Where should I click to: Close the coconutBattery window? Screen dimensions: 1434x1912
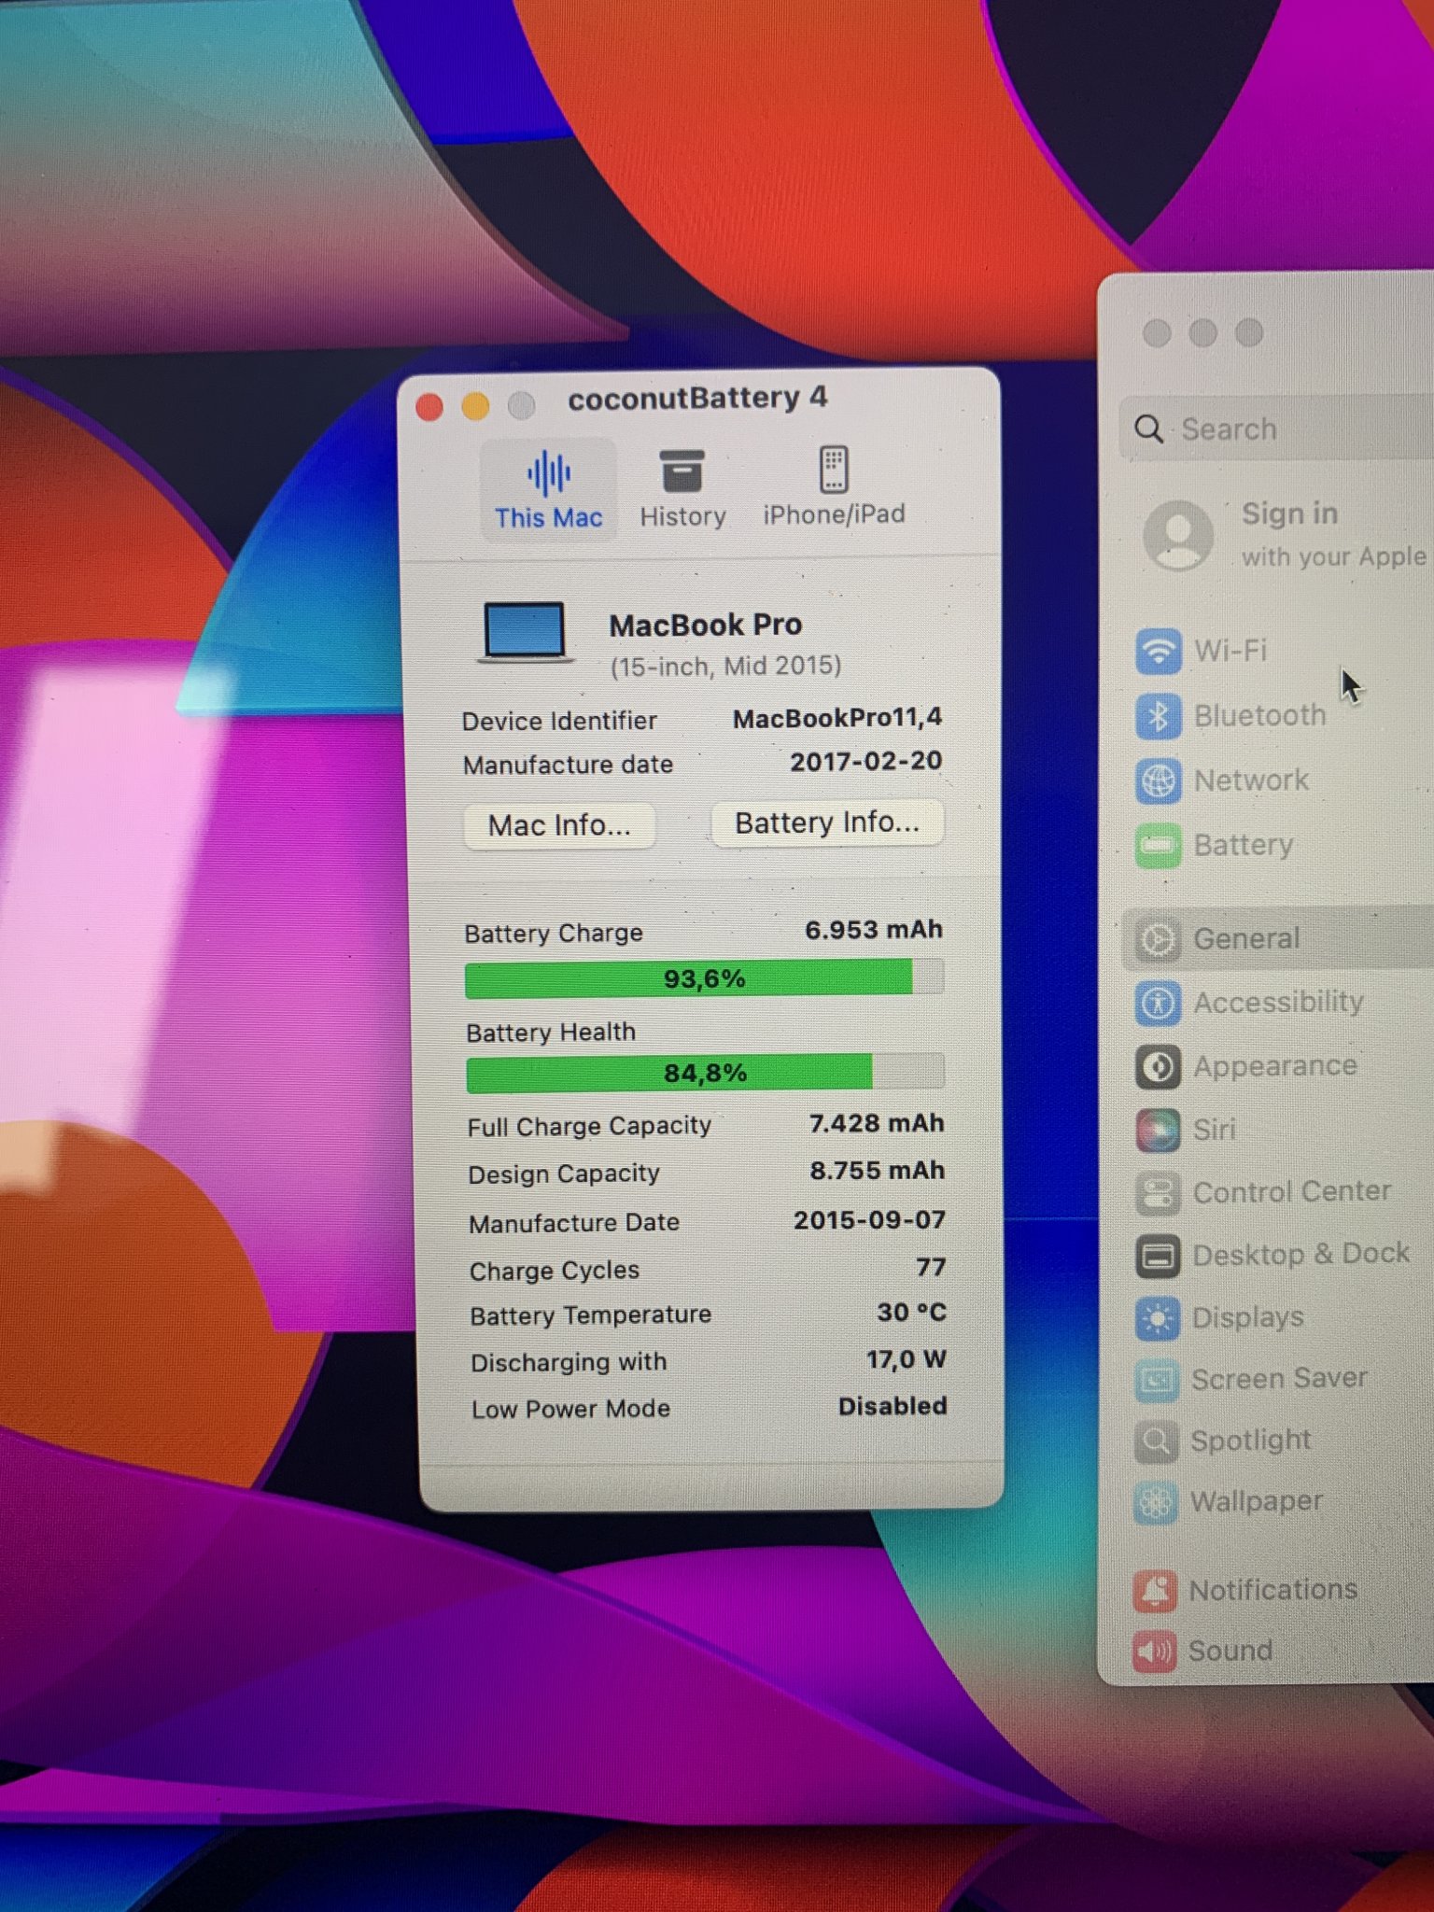pos(429,407)
